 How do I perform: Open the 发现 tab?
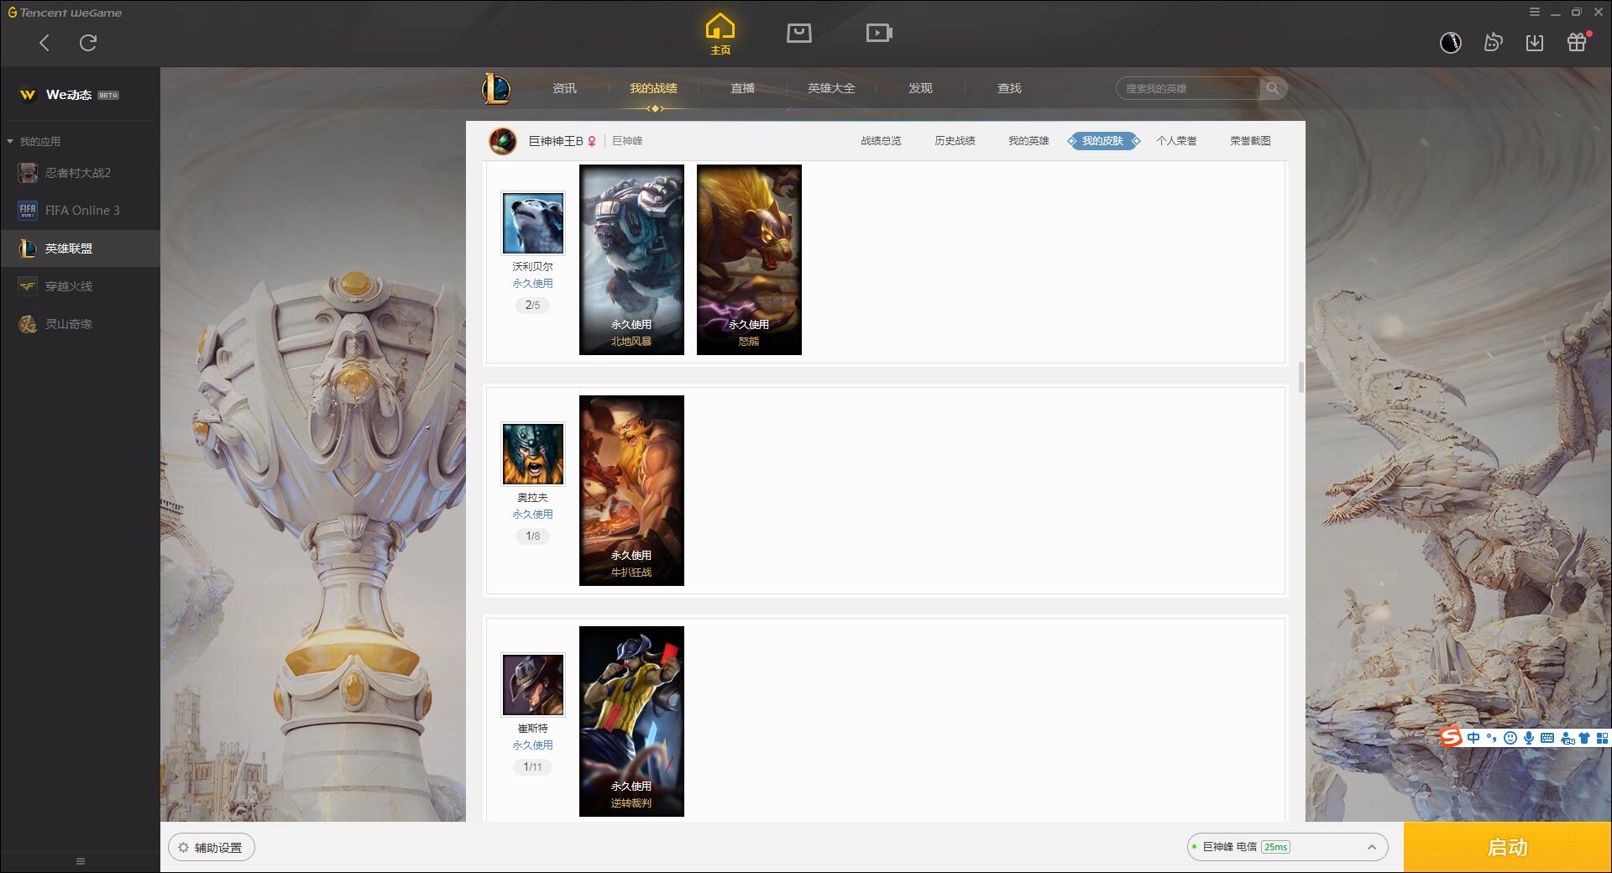point(920,88)
